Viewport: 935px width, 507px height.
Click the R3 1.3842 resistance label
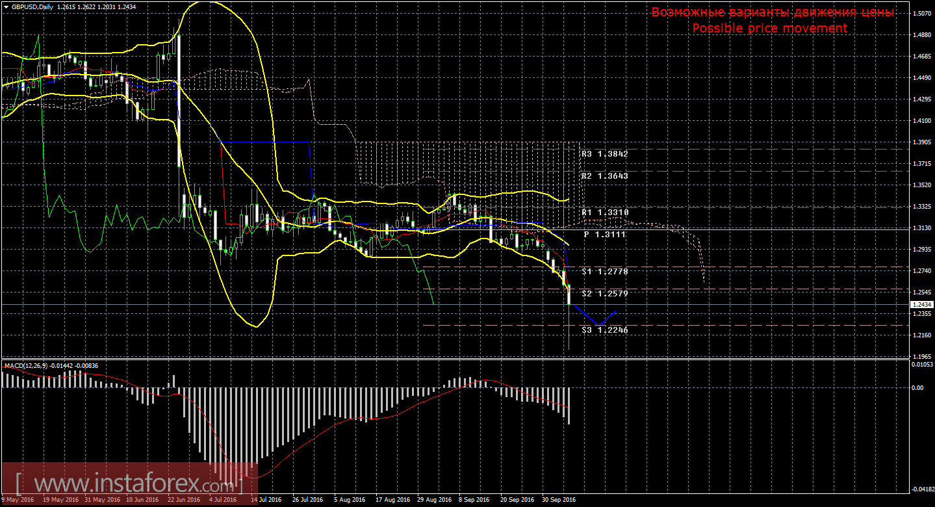(605, 154)
